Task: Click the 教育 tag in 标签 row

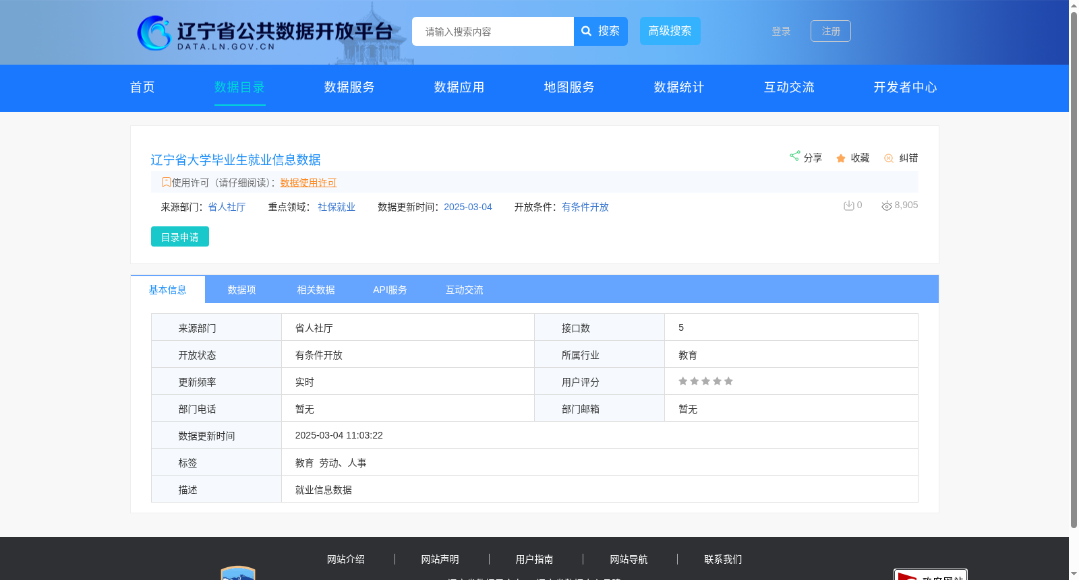Action: pyautogui.click(x=304, y=463)
